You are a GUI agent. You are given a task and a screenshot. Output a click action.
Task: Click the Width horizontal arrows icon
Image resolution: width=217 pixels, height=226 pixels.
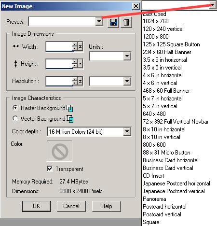pyautogui.click(x=16, y=46)
